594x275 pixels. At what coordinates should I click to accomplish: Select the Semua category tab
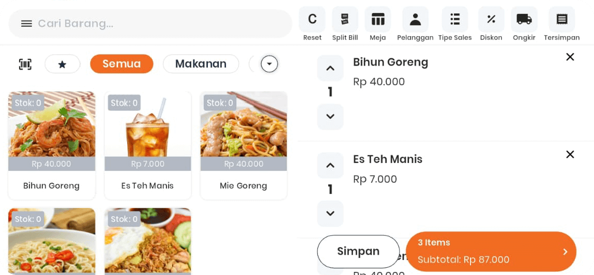tap(121, 64)
